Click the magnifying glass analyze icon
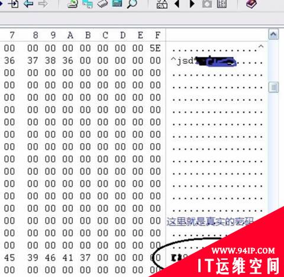This screenshot has width=284, height=277. pos(132,4)
